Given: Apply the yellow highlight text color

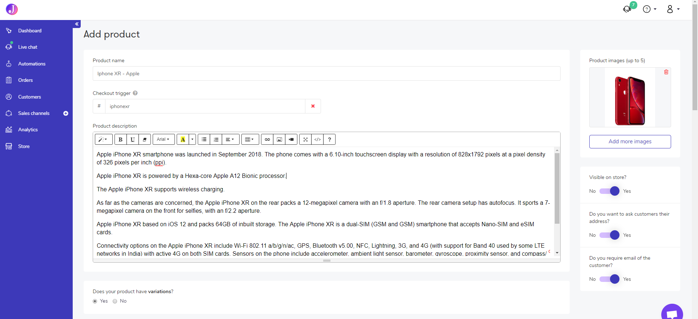Looking at the screenshot, I should 183,139.
